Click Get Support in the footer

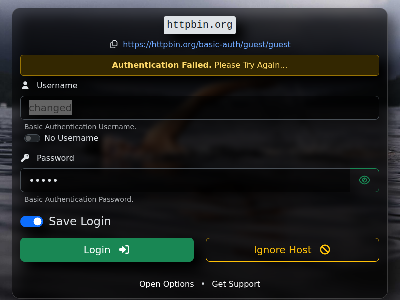[x=236, y=284]
